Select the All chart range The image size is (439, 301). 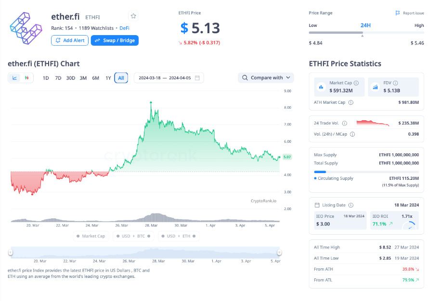point(121,78)
